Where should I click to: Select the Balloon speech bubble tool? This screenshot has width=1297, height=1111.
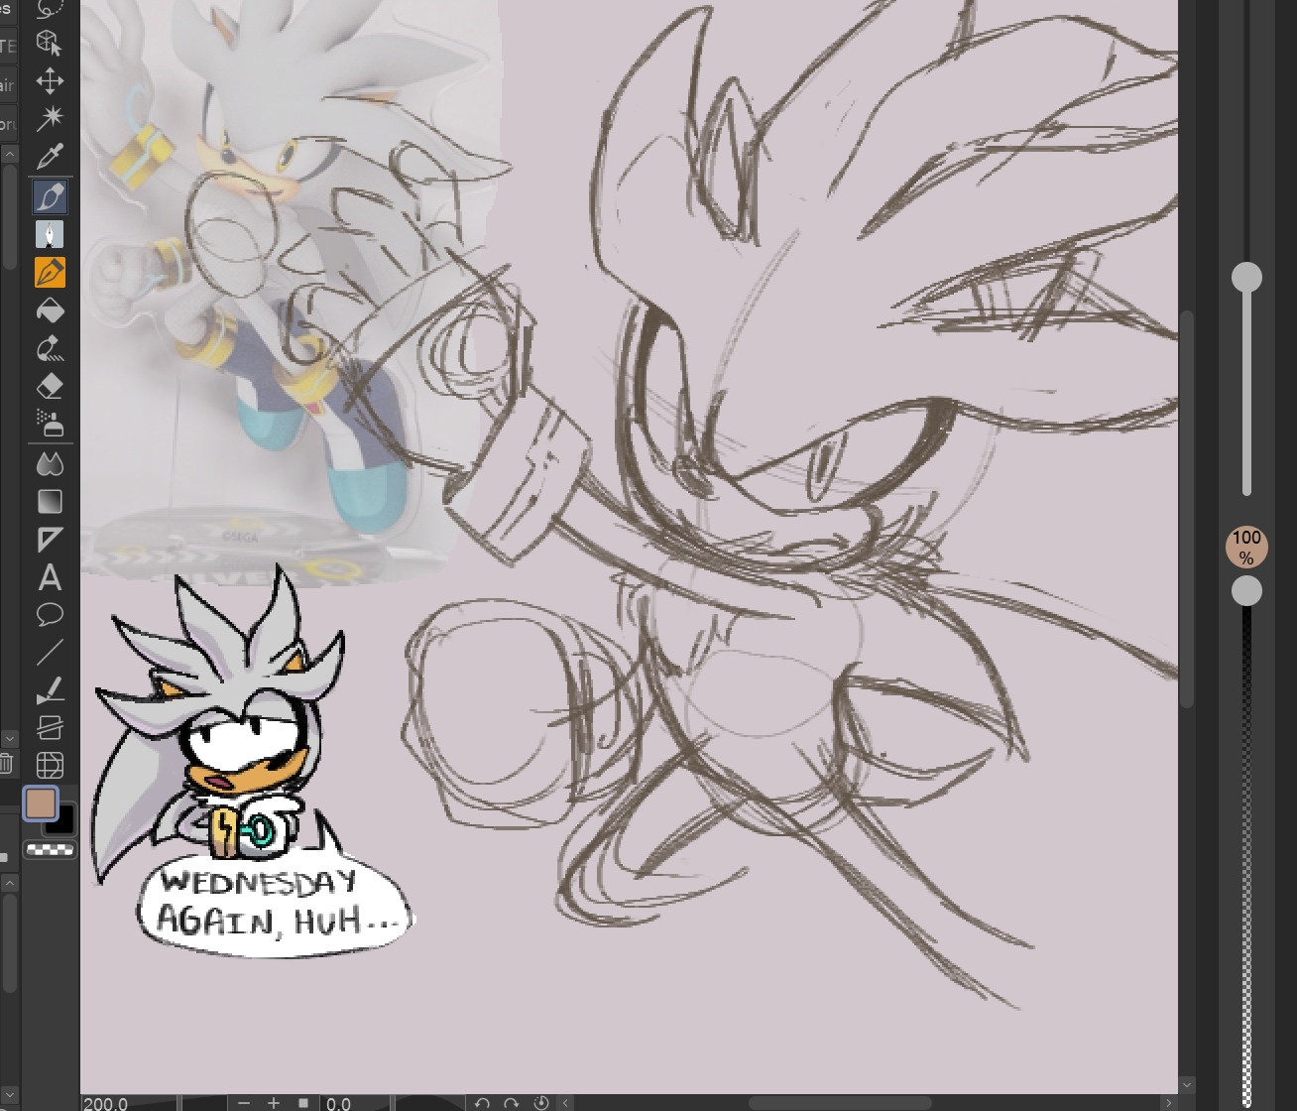click(x=50, y=615)
